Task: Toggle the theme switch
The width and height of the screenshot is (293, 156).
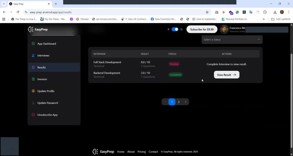Action: point(175,29)
